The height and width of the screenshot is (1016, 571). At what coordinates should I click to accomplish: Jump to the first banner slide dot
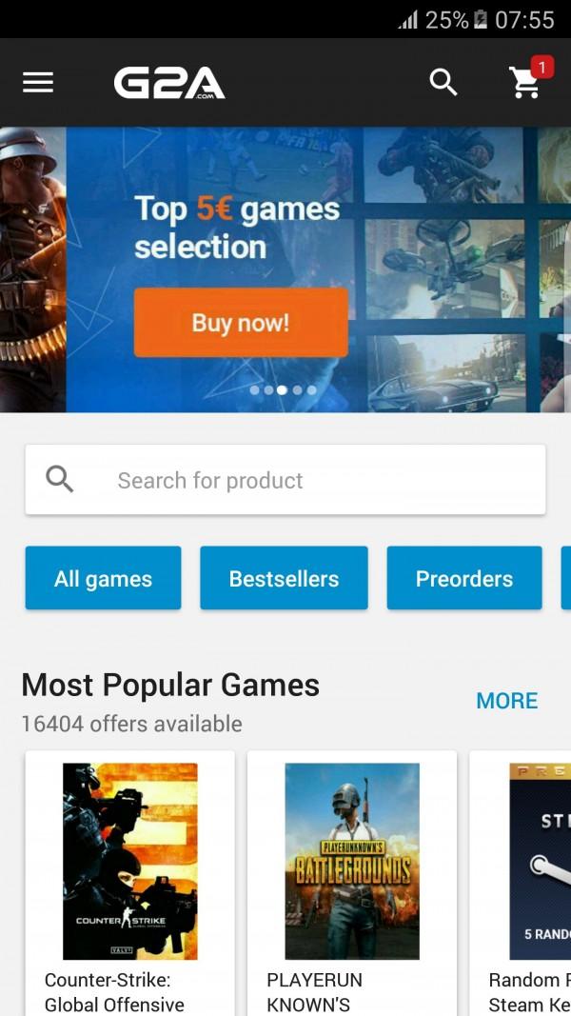pos(254,390)
